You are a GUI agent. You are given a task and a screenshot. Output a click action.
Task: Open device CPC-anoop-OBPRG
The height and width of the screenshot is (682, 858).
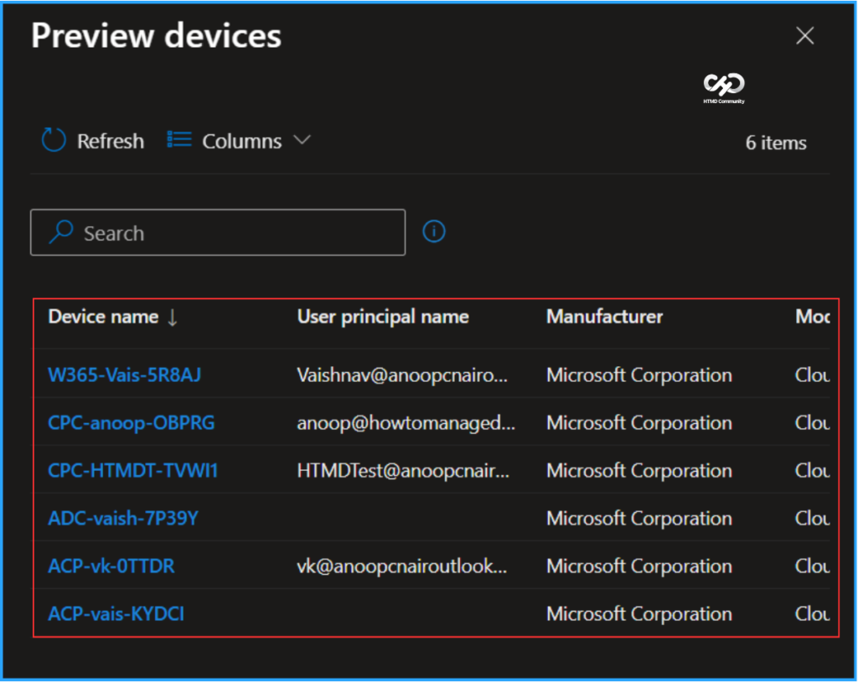click(x=132, y=423)
